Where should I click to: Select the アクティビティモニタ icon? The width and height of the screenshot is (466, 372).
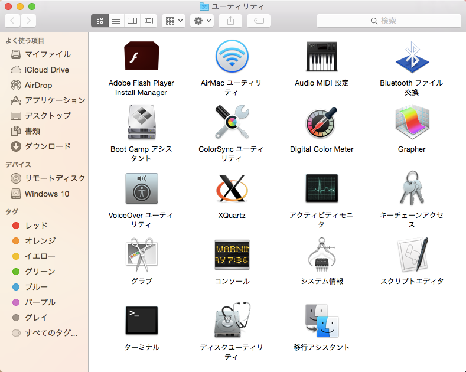(321, 188)
